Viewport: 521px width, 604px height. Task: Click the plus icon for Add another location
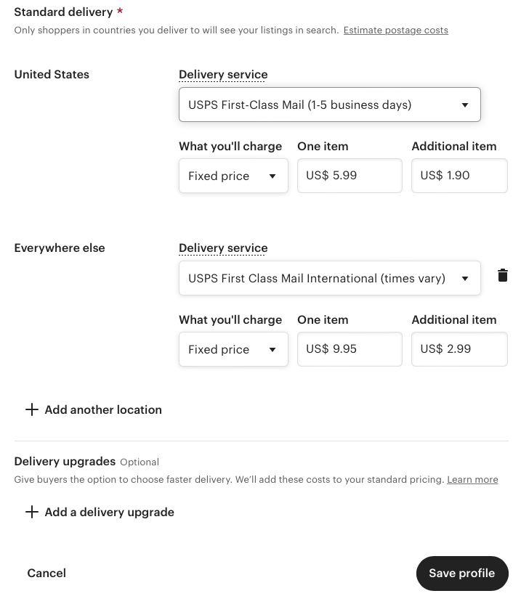[32, 409]
